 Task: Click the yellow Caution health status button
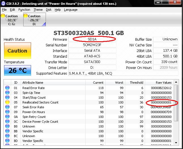pos(17,51)
